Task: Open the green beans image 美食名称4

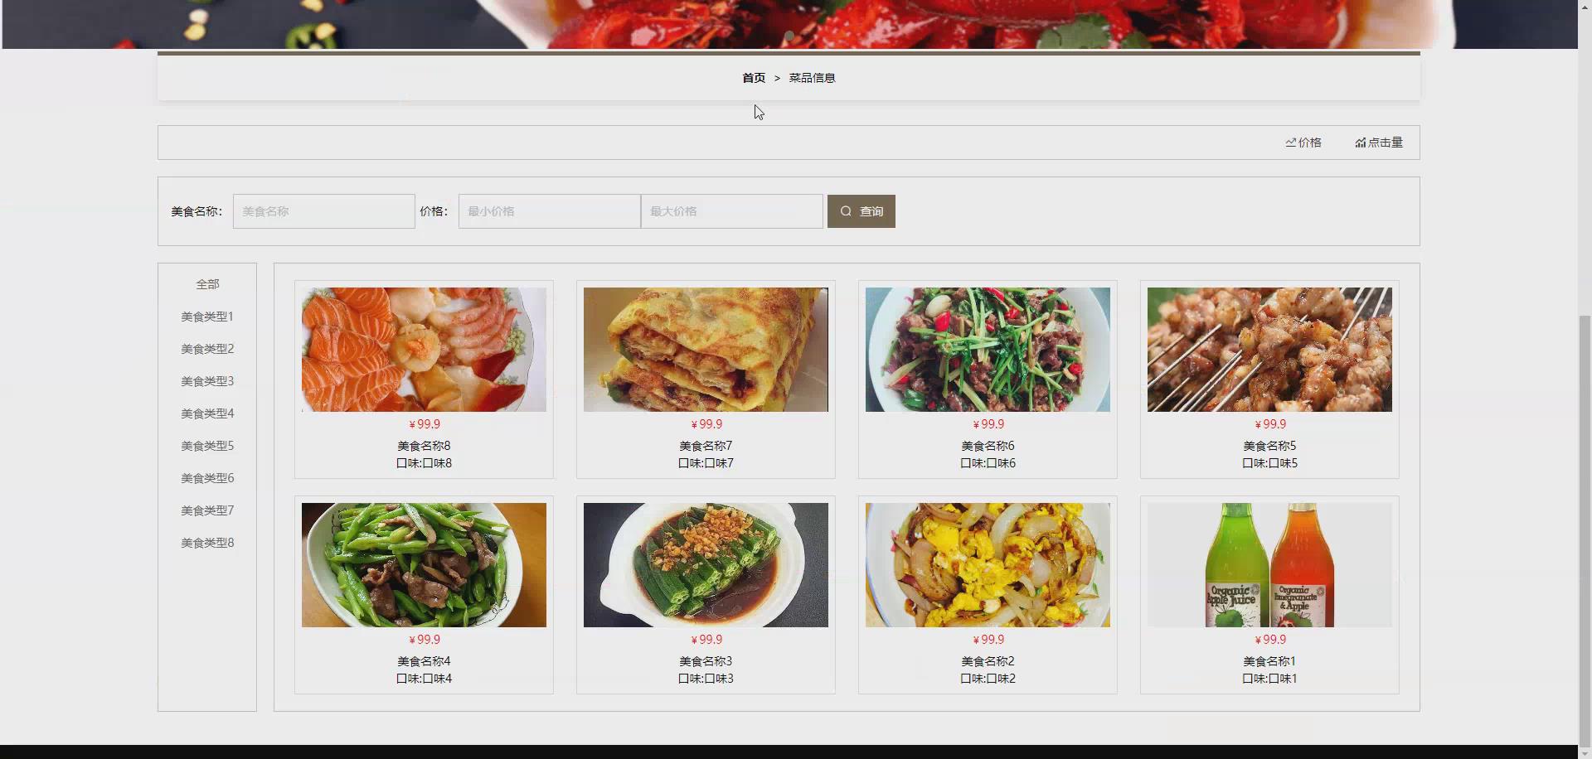Action: click(x=424, y=565)
